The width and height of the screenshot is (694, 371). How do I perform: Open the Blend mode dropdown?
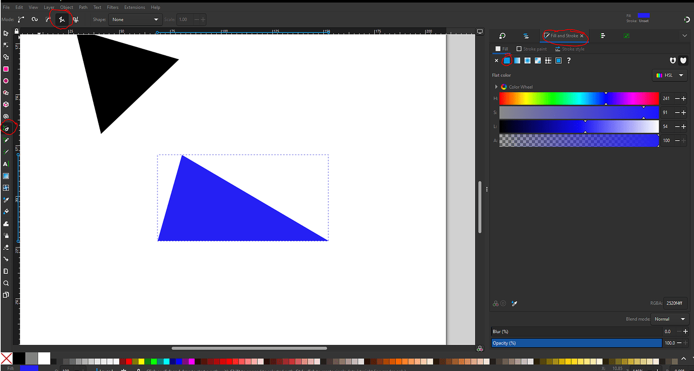(x=669, y=319)
